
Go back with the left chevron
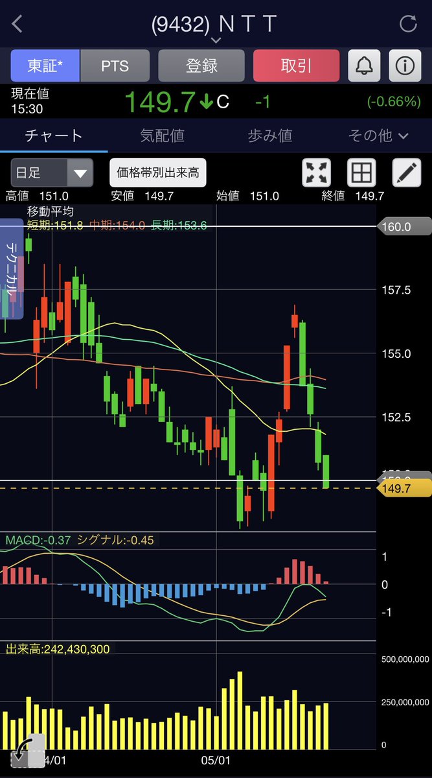coord(17,25)
